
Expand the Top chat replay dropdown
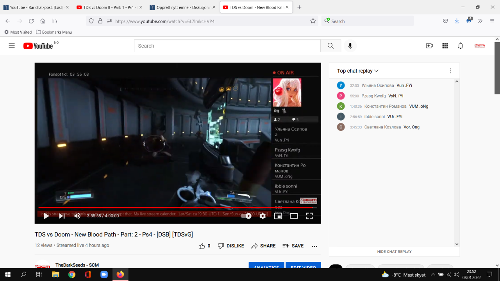tap(358, 71)
